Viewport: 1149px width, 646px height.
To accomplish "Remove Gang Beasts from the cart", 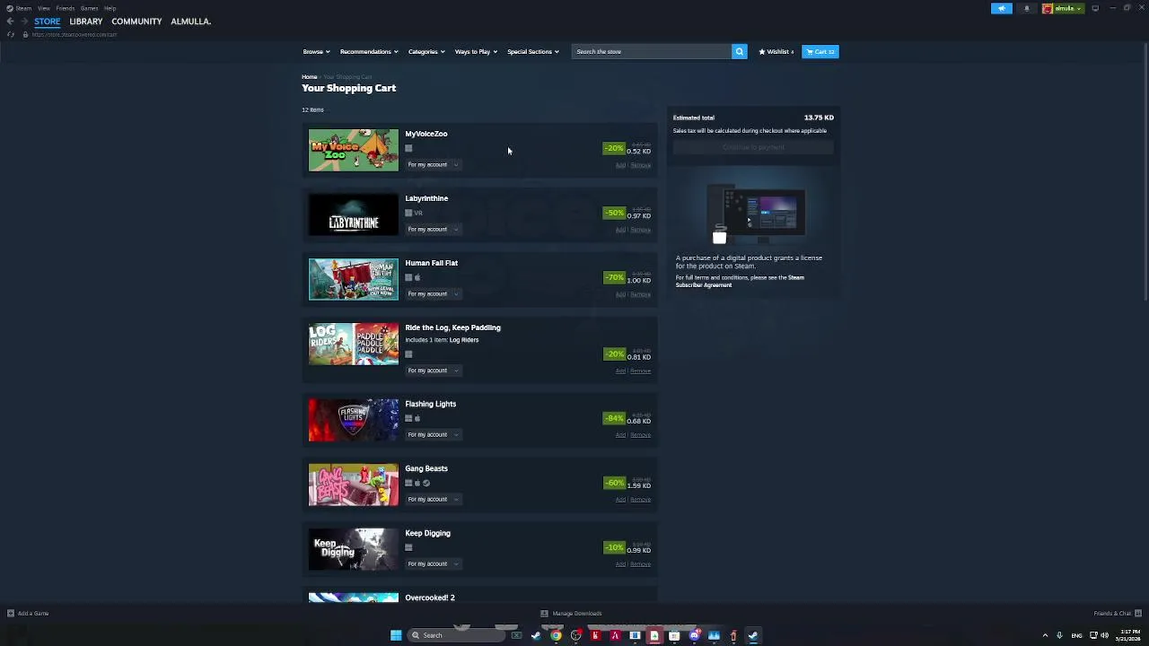I will point(640,500).
